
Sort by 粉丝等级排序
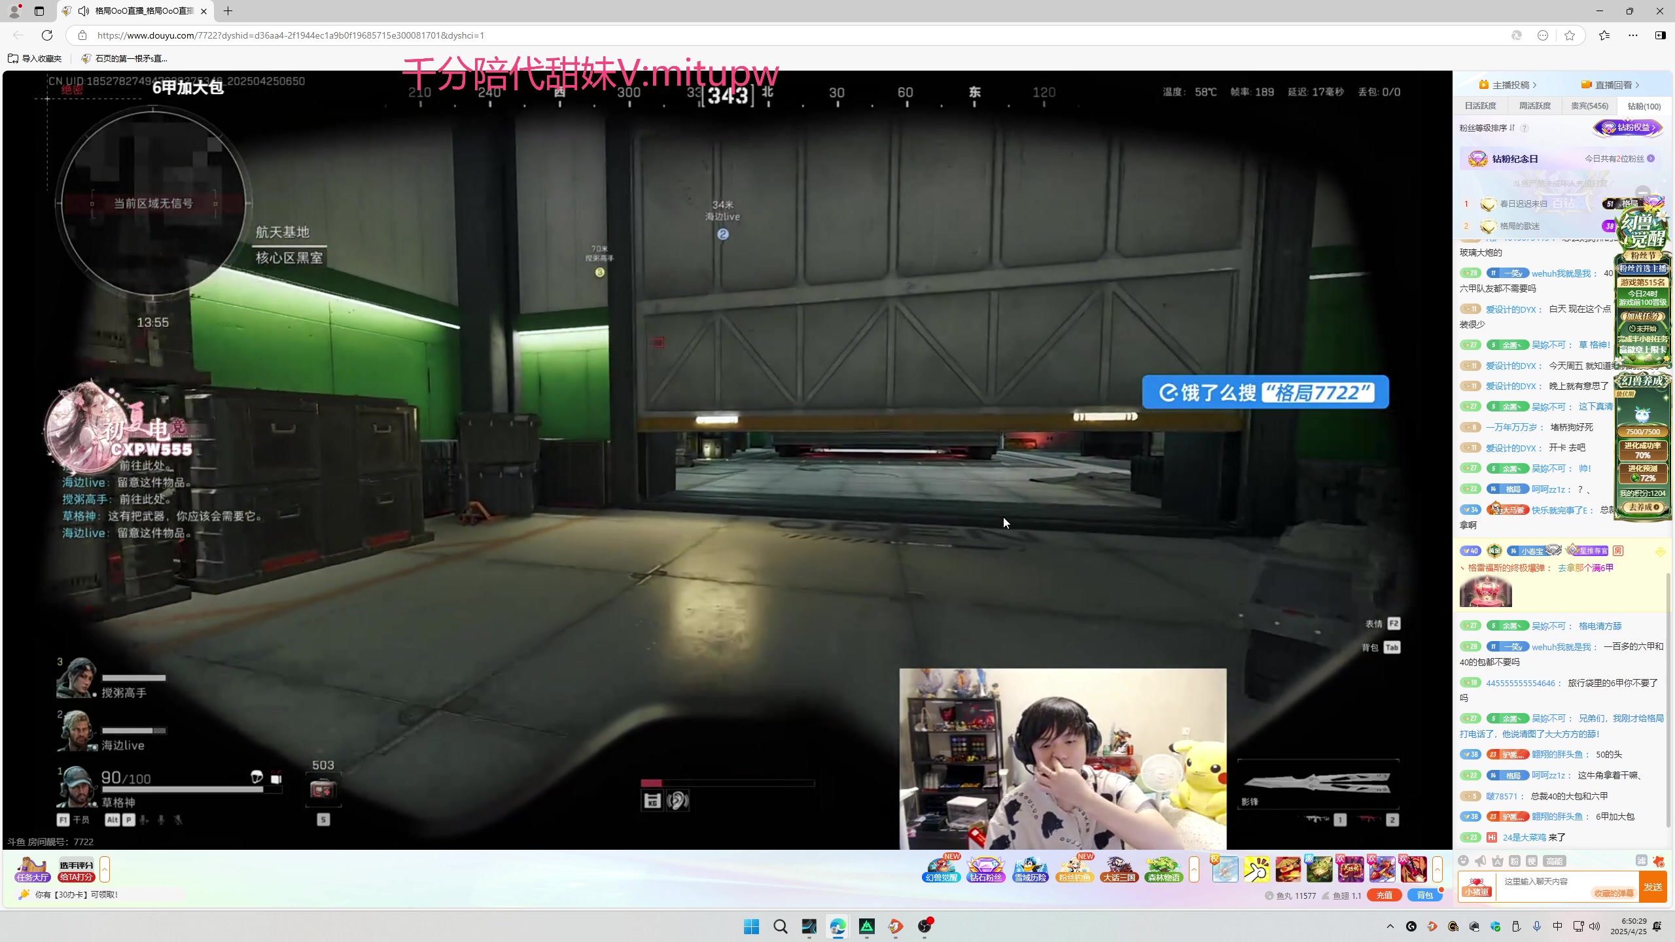point(1486,128)
